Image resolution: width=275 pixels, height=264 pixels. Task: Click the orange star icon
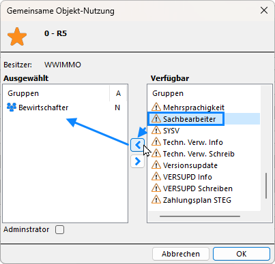point(17,37)
